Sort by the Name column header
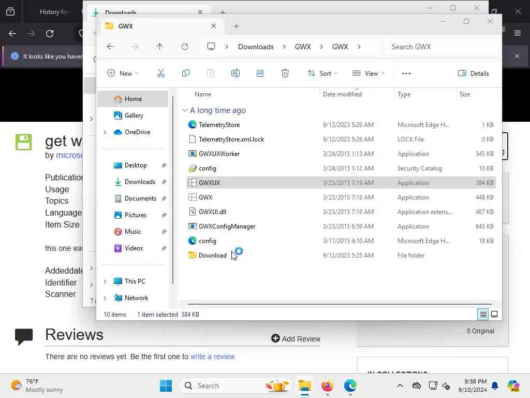Image resolution: width=530 pixels, height=398 pixels. tap(203, 94)
